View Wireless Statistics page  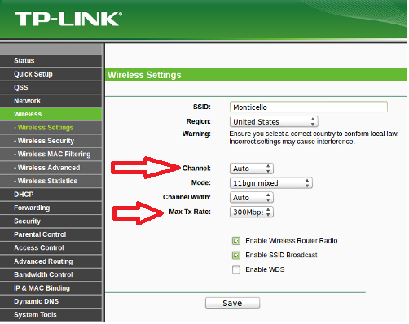(x=51, y=181)
